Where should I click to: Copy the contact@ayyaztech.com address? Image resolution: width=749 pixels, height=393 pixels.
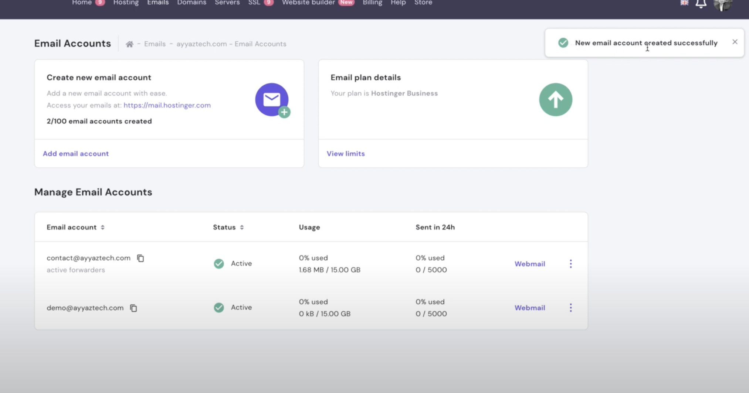tap(140, 258)
